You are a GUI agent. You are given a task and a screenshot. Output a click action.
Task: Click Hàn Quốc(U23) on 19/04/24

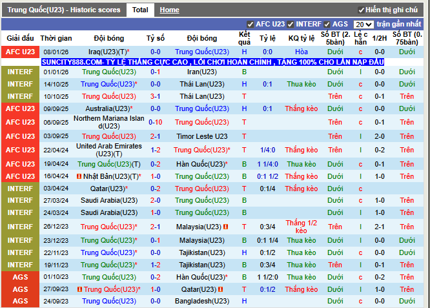(x=202, y=164)
